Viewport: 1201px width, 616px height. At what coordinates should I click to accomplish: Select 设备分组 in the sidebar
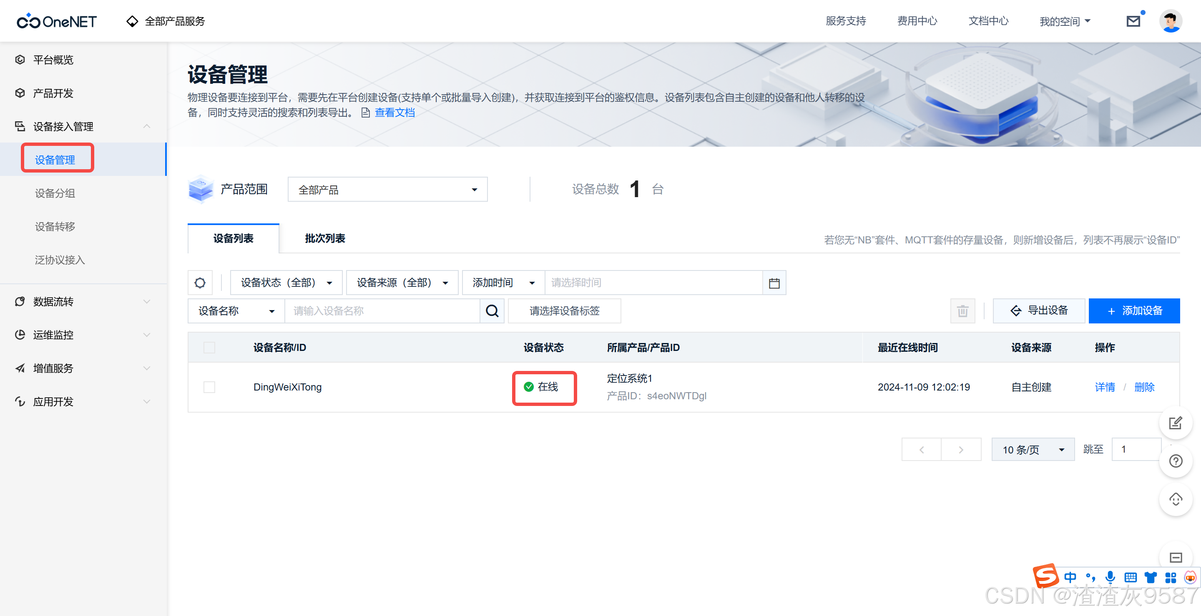[55, 193]
